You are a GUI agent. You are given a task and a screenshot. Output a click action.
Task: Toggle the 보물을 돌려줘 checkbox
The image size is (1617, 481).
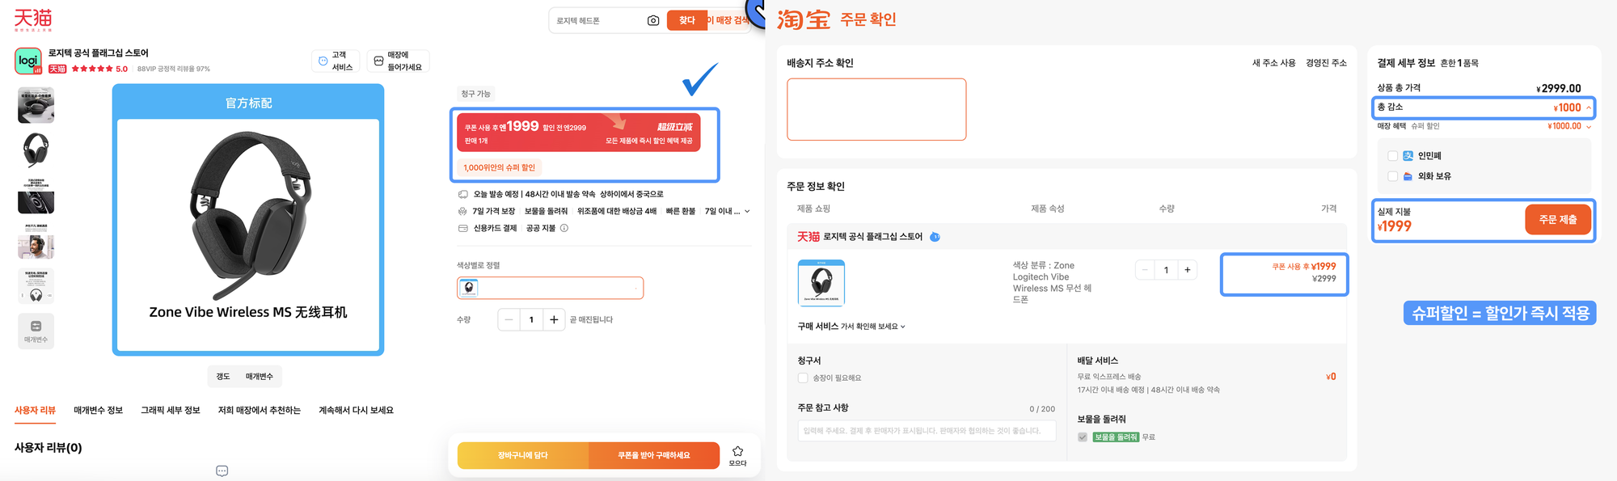pos(1083,437)
